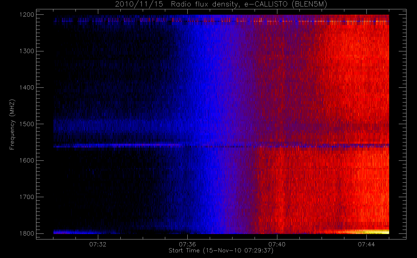Select the 1700 frequency tick label
Image resolution: width=417 pixels, height=258 pixels.
(x=27, y=197)
